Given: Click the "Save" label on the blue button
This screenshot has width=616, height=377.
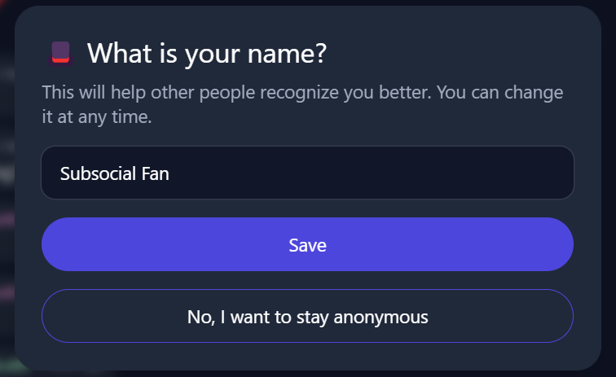Looking at the screenshot, I should (x=307, y=245).
